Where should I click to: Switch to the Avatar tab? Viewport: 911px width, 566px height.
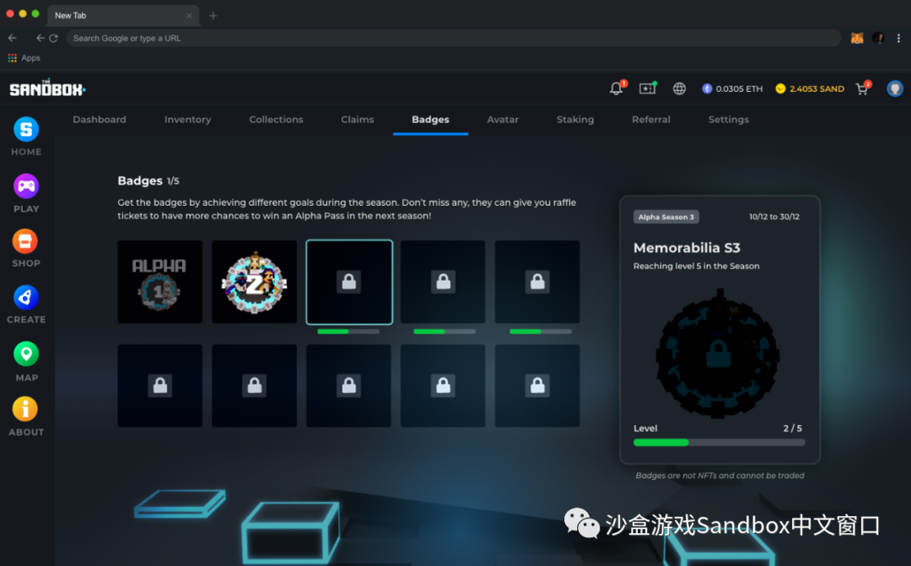[503, 120]
